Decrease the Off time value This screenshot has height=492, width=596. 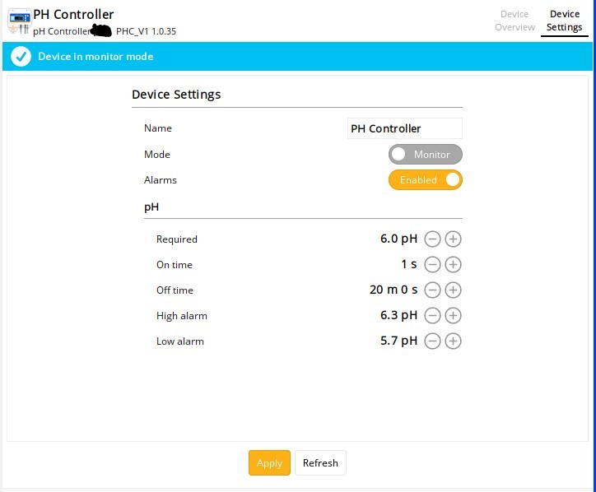[x=432, y=290]
